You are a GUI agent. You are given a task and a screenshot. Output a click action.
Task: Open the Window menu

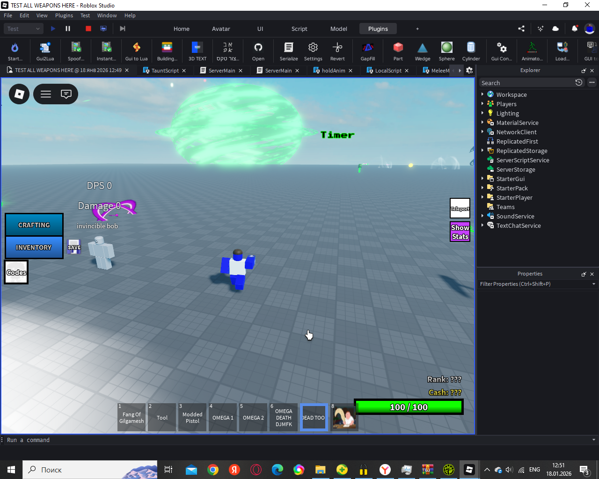point(107,15)
